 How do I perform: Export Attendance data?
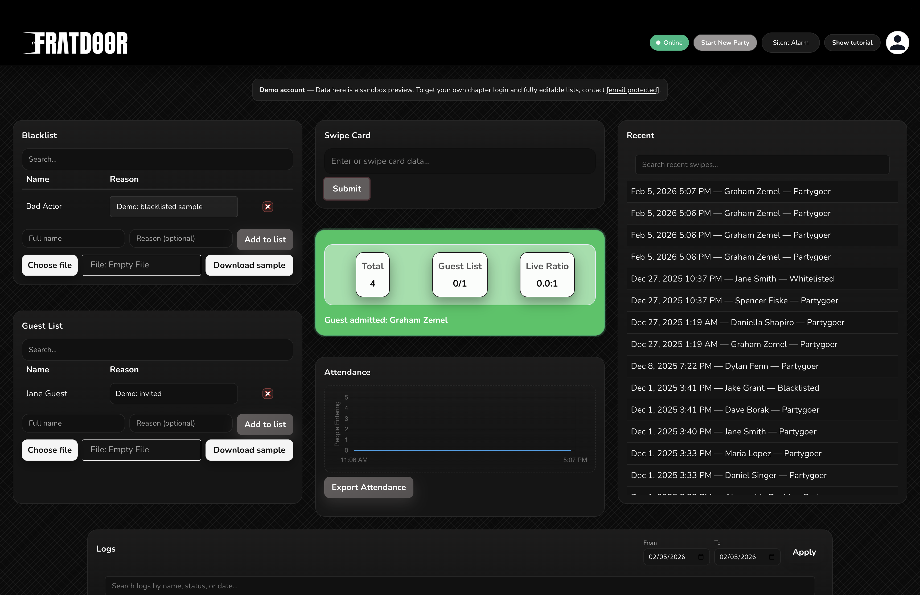(368, 487)
